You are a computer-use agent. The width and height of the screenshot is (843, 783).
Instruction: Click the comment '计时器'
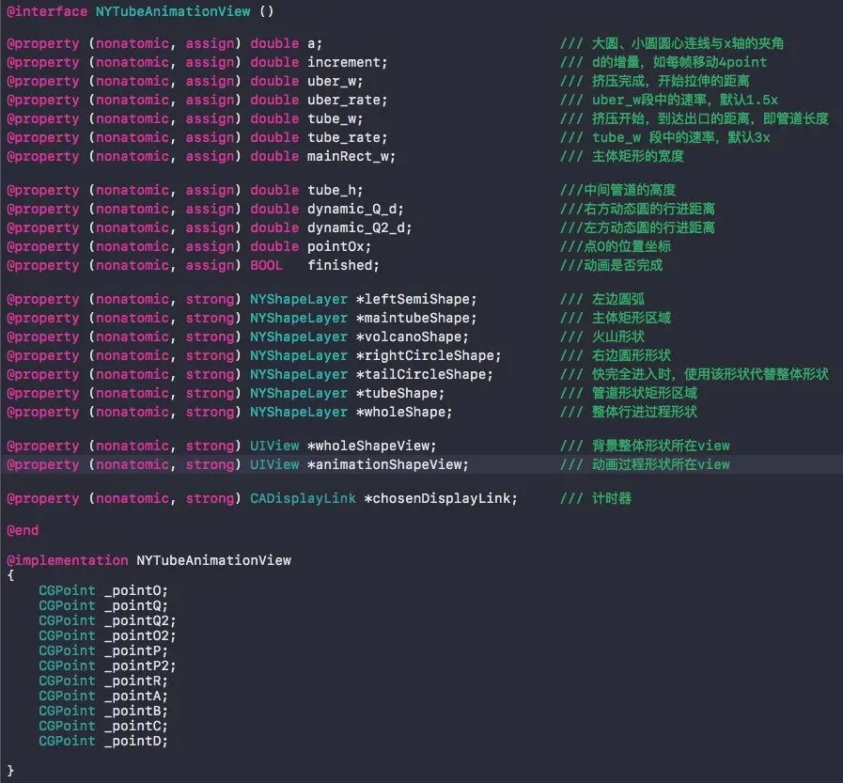[x=611, y=498]
